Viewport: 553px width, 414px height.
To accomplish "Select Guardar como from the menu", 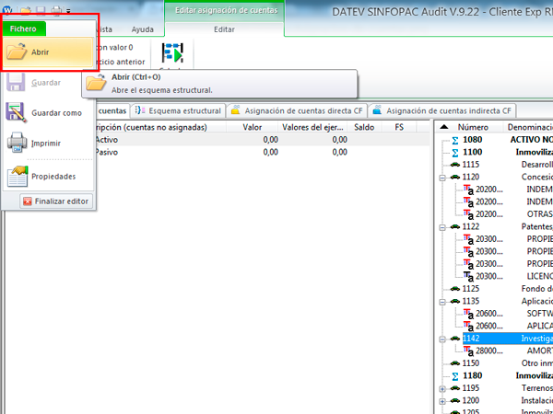I will pyautogui.click(x=48, y=113).
